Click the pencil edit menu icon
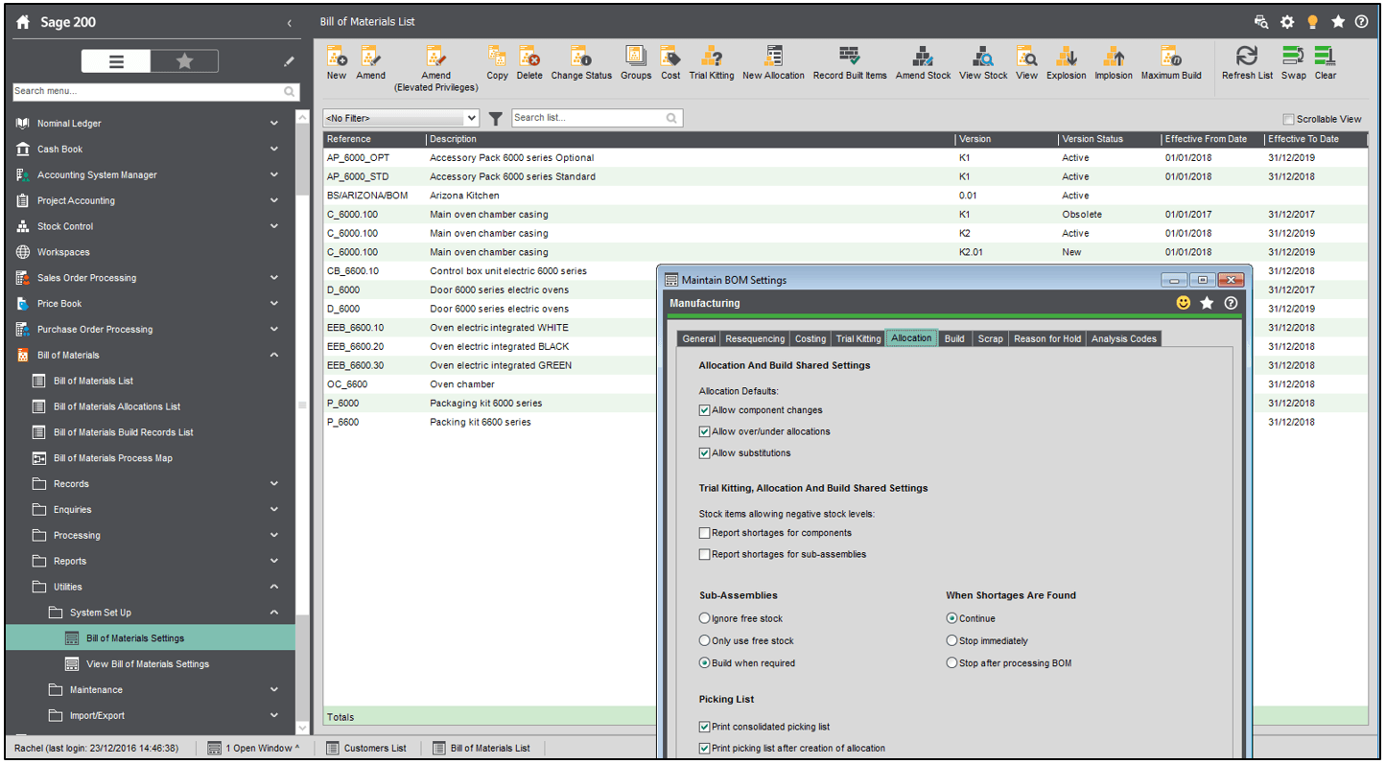This screenshot has width=1386, height=764. (289, 61)
